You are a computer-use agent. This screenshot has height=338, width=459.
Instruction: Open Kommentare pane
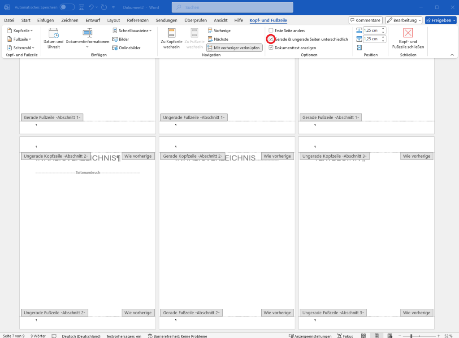tap(366, 20)
